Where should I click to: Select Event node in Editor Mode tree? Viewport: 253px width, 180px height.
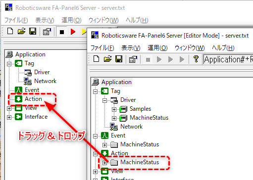point(118,135)
